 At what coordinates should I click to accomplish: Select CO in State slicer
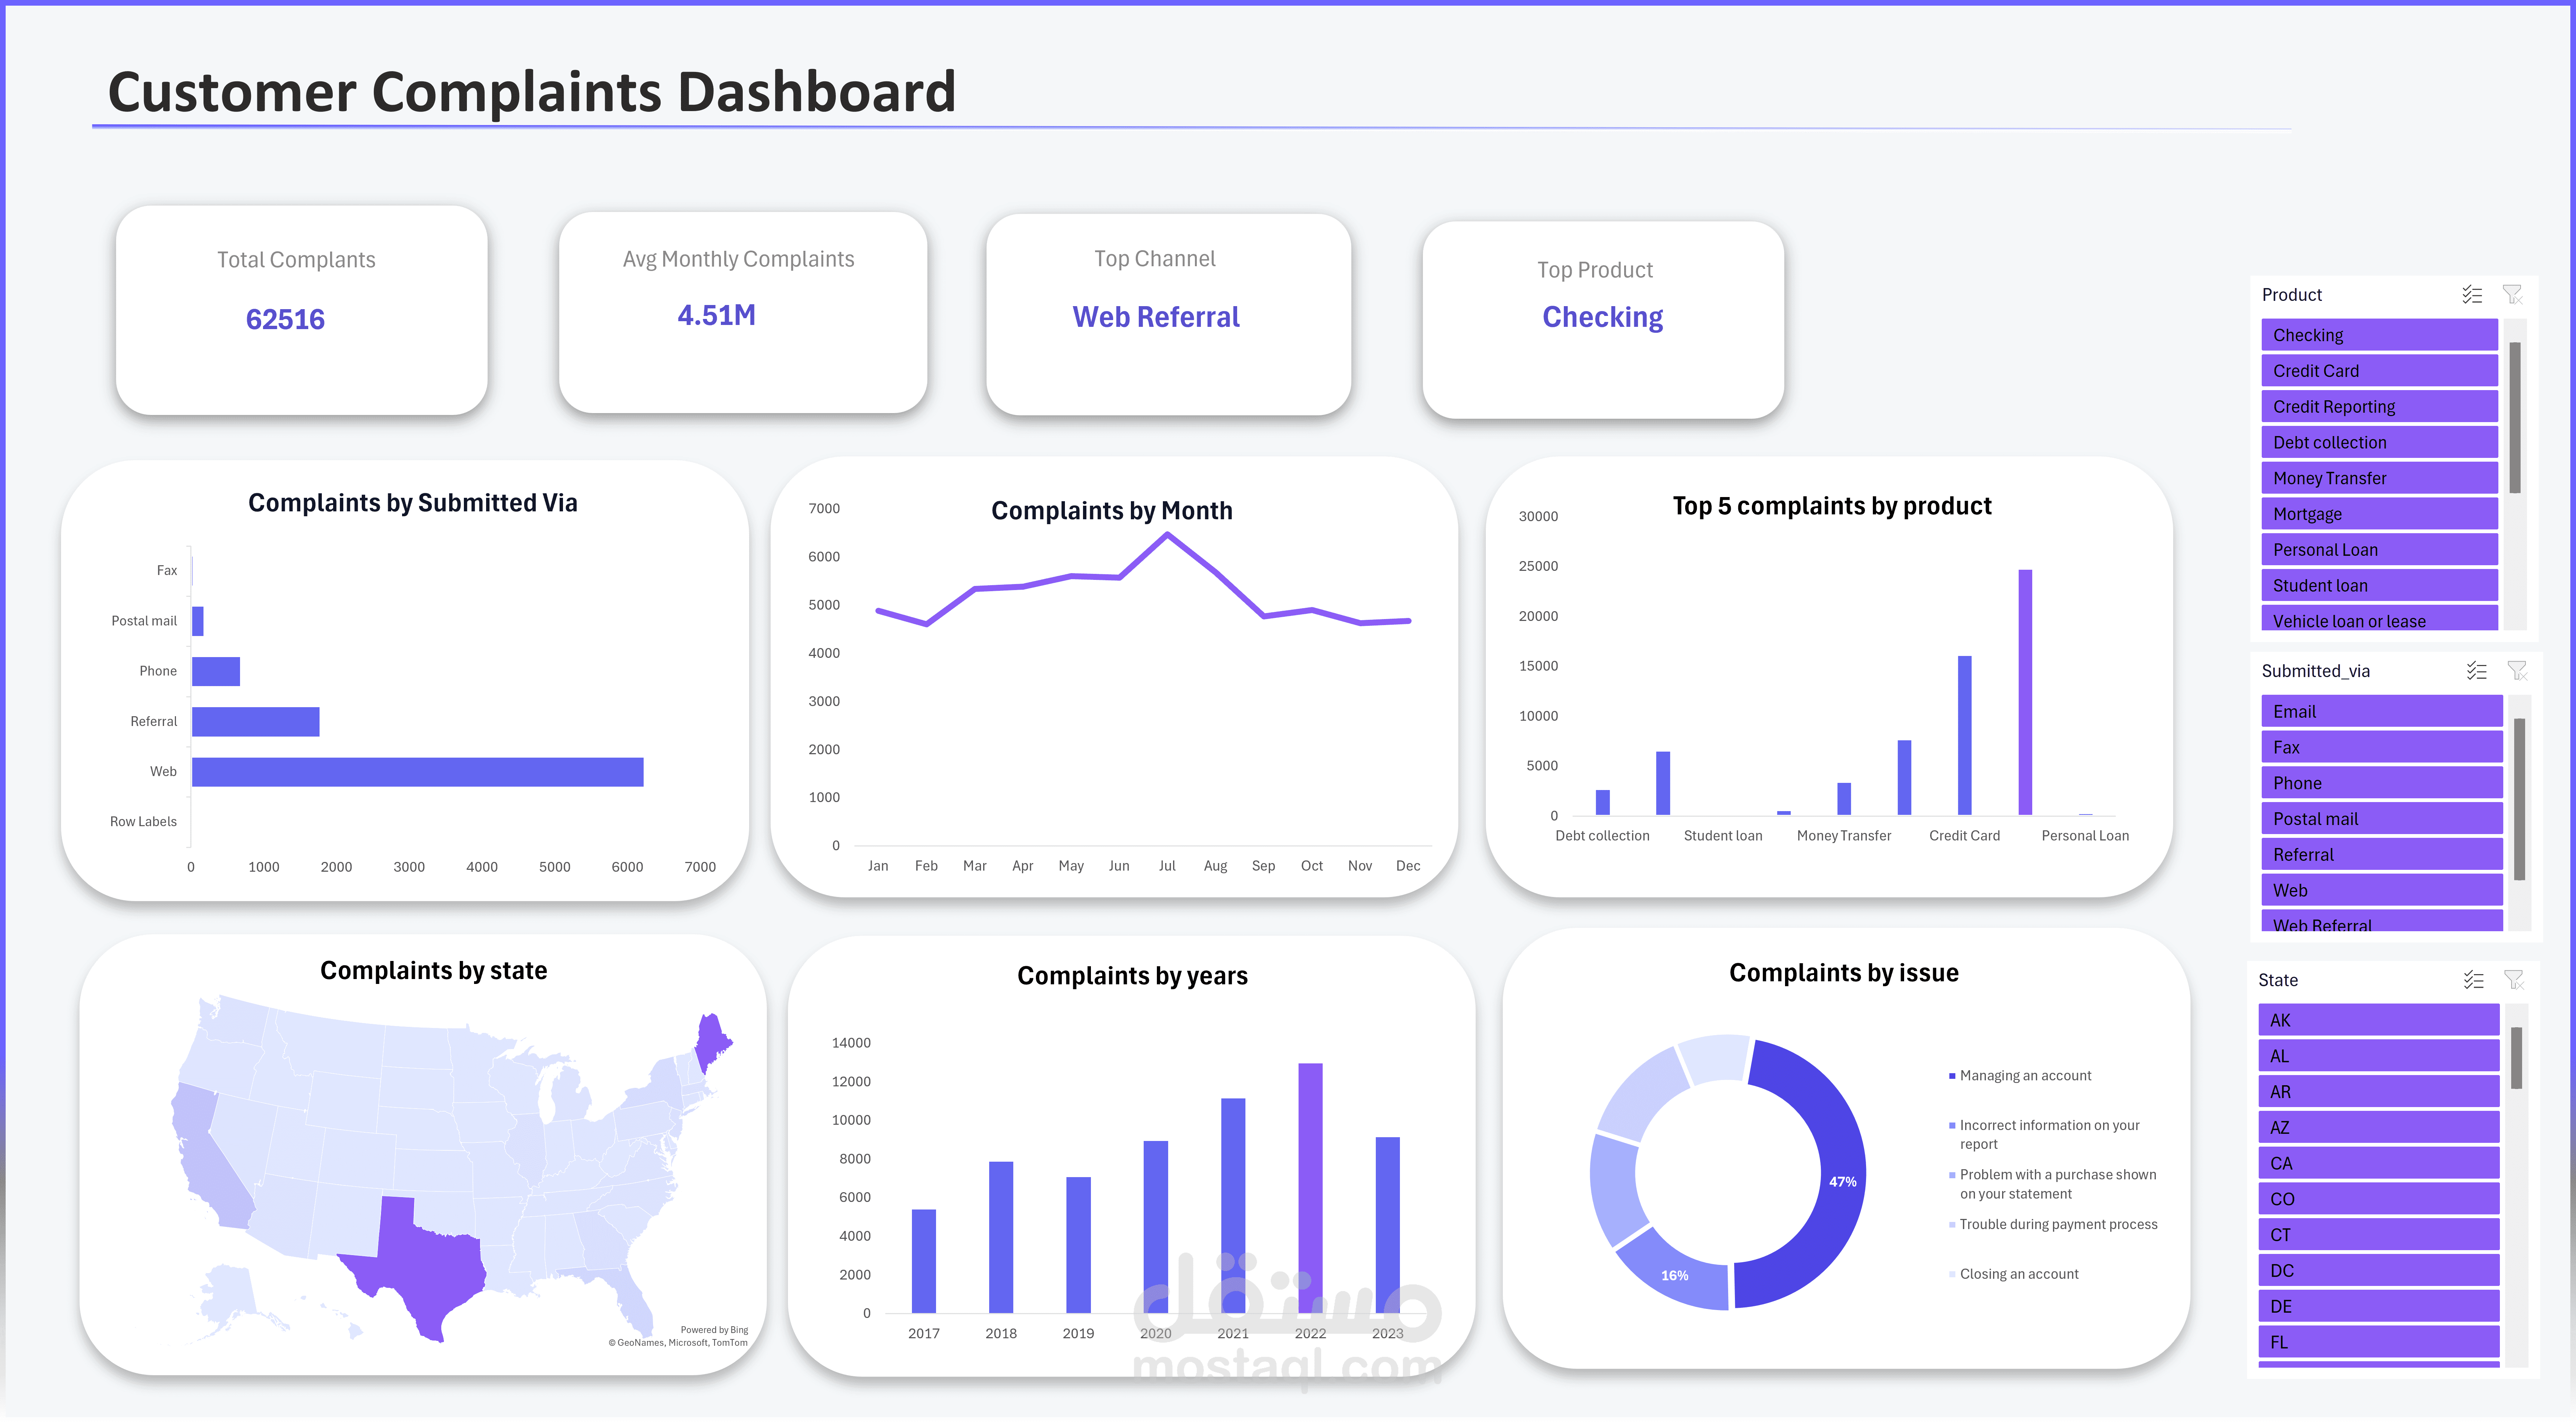(x=2379, y=1199)
